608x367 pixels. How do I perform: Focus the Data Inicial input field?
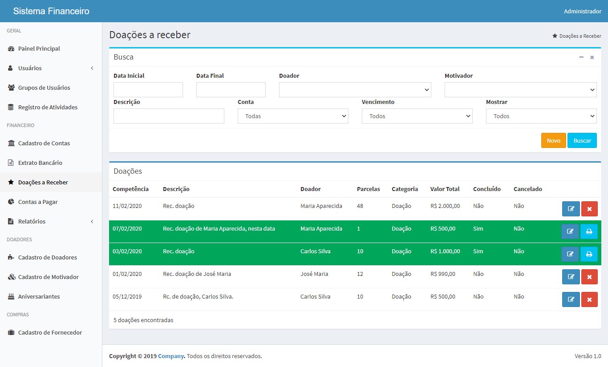click(148, 90)
